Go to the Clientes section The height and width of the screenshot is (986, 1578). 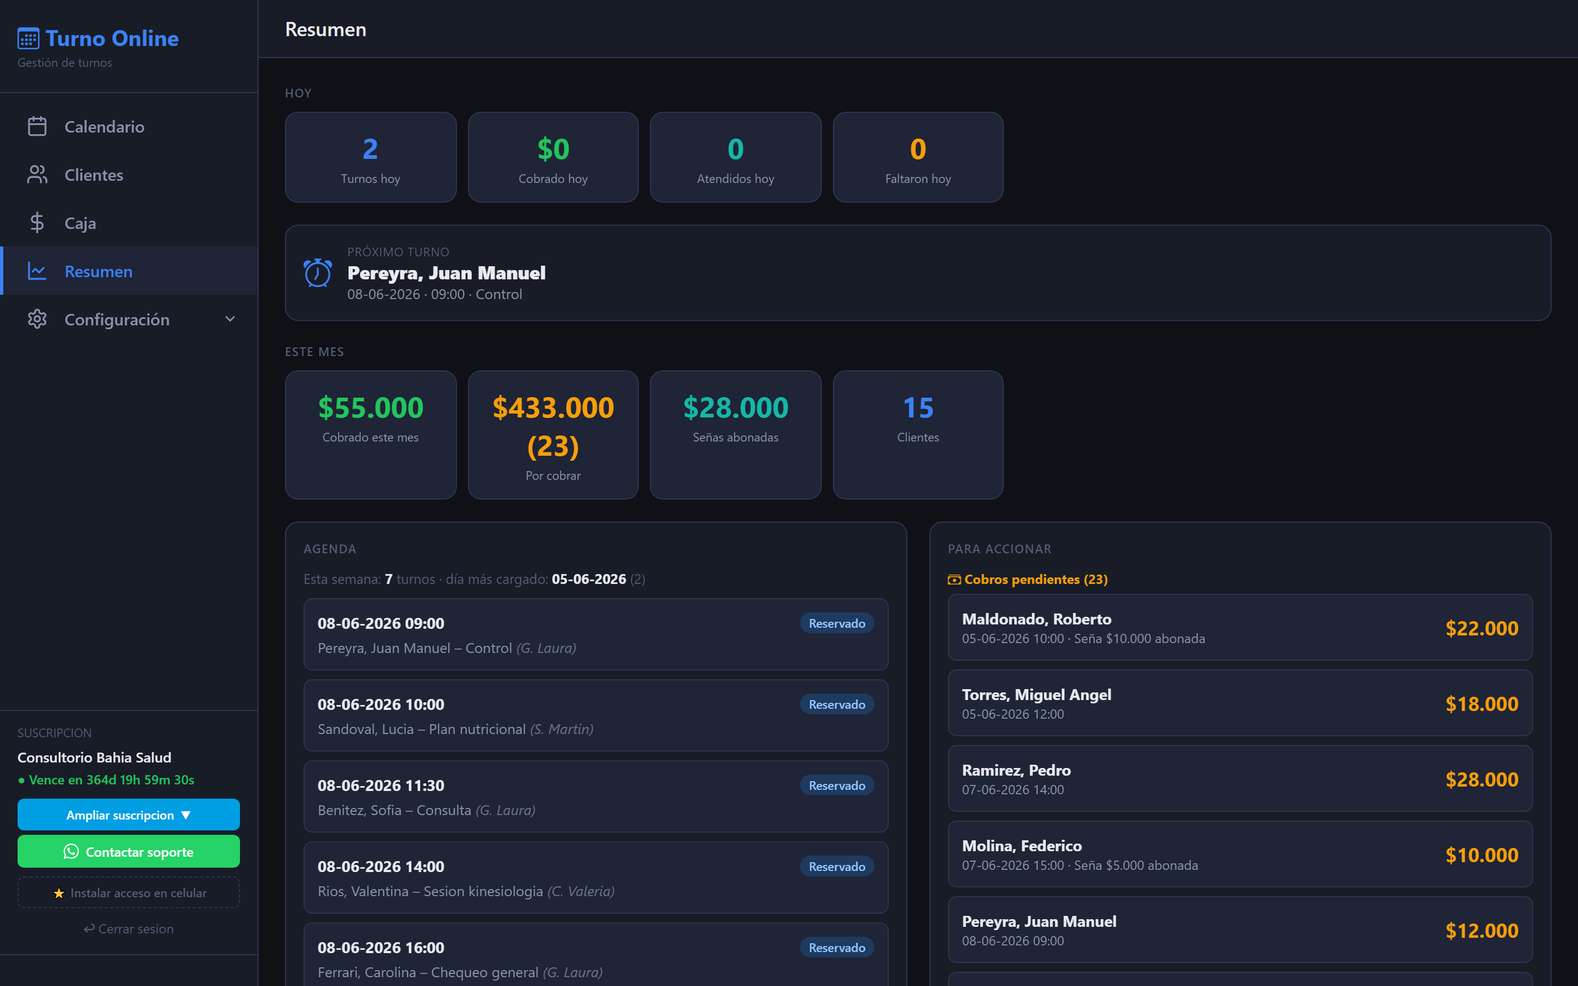click(129, 175)
